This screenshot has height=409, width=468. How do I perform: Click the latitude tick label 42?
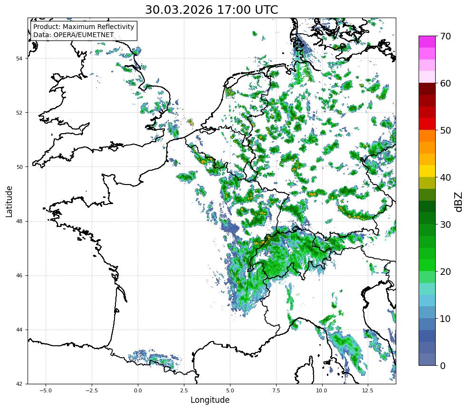pos(19,384)
